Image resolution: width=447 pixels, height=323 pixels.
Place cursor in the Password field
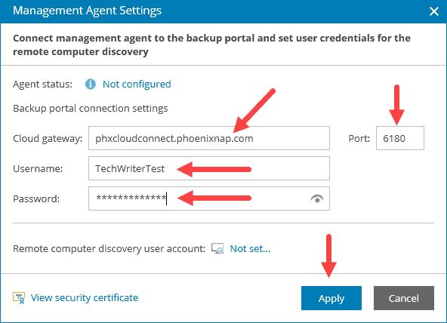[209, 198]
